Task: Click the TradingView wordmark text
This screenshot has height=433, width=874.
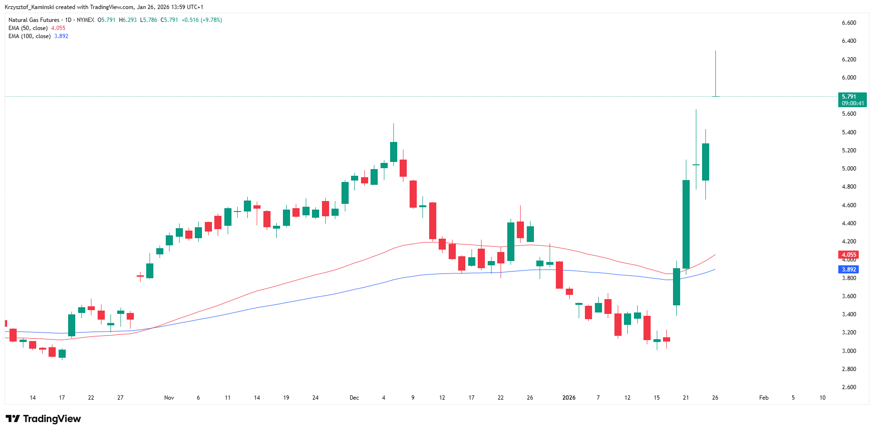Action: pos(52,419)
